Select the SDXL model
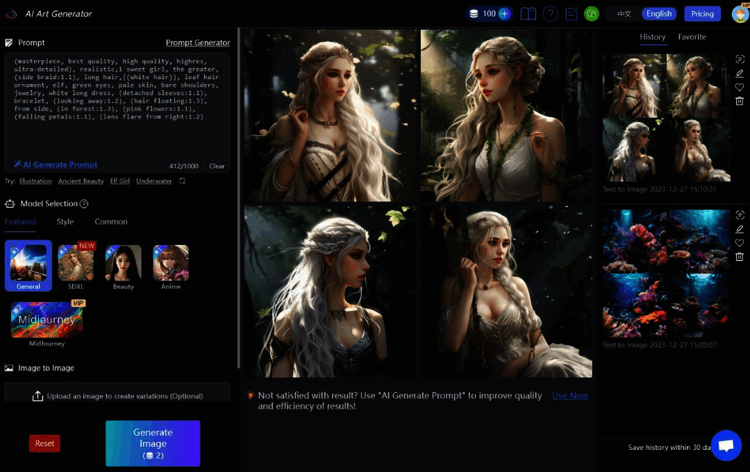This screenshot has height=472, width=750. [x=76, y=267]
